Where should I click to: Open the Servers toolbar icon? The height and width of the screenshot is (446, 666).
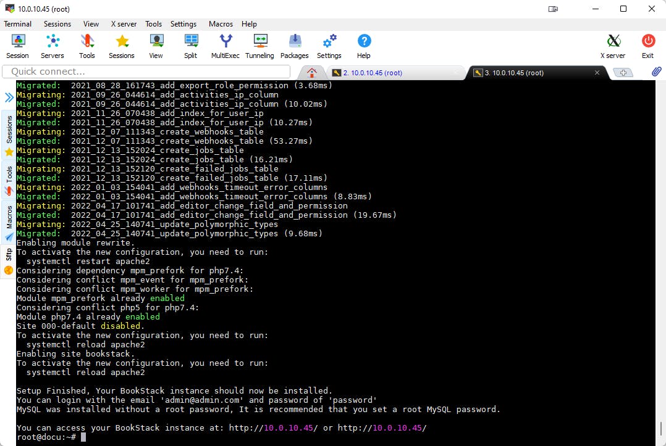(x=53, y=46)
